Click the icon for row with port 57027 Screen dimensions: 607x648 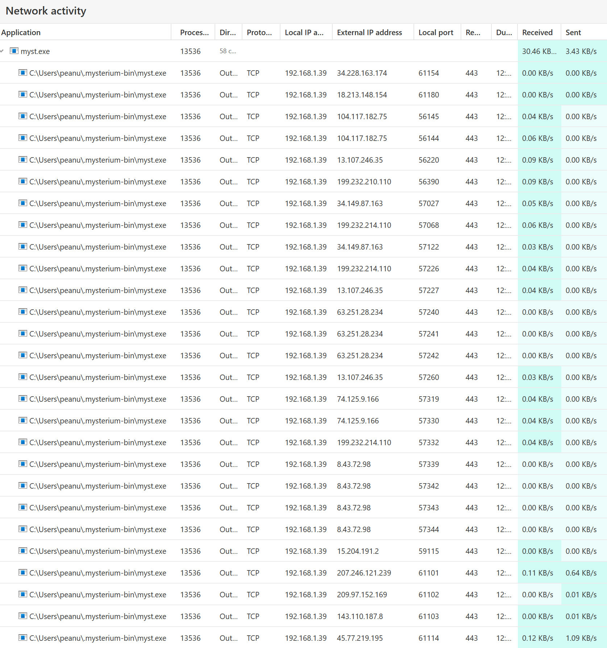coord(22,203)
